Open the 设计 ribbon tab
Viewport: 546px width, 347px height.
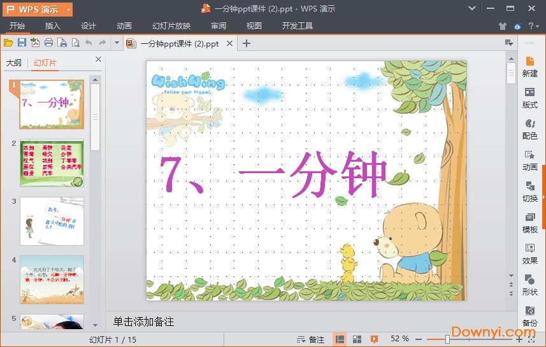click(89, 25)
